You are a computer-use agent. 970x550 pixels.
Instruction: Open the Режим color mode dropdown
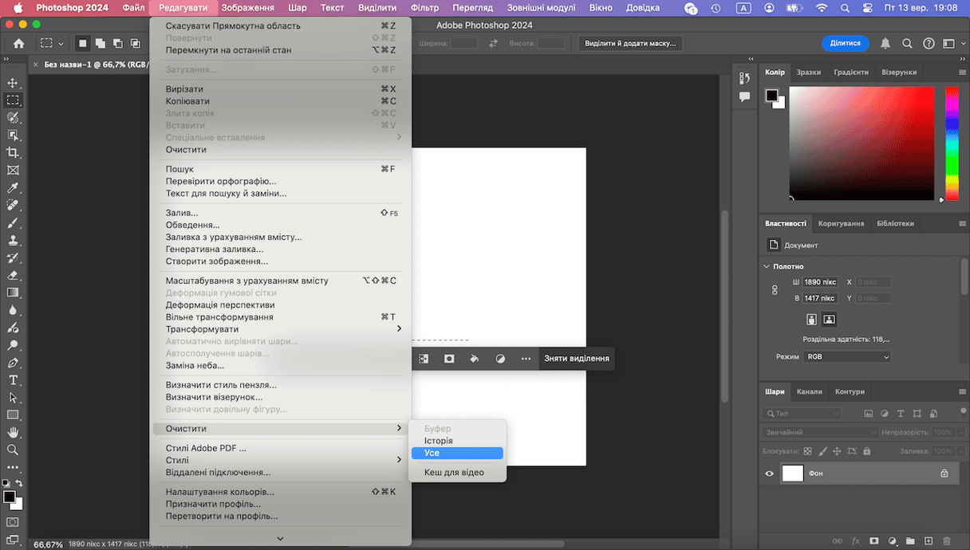pyautogui.click(x=847, y=357)
